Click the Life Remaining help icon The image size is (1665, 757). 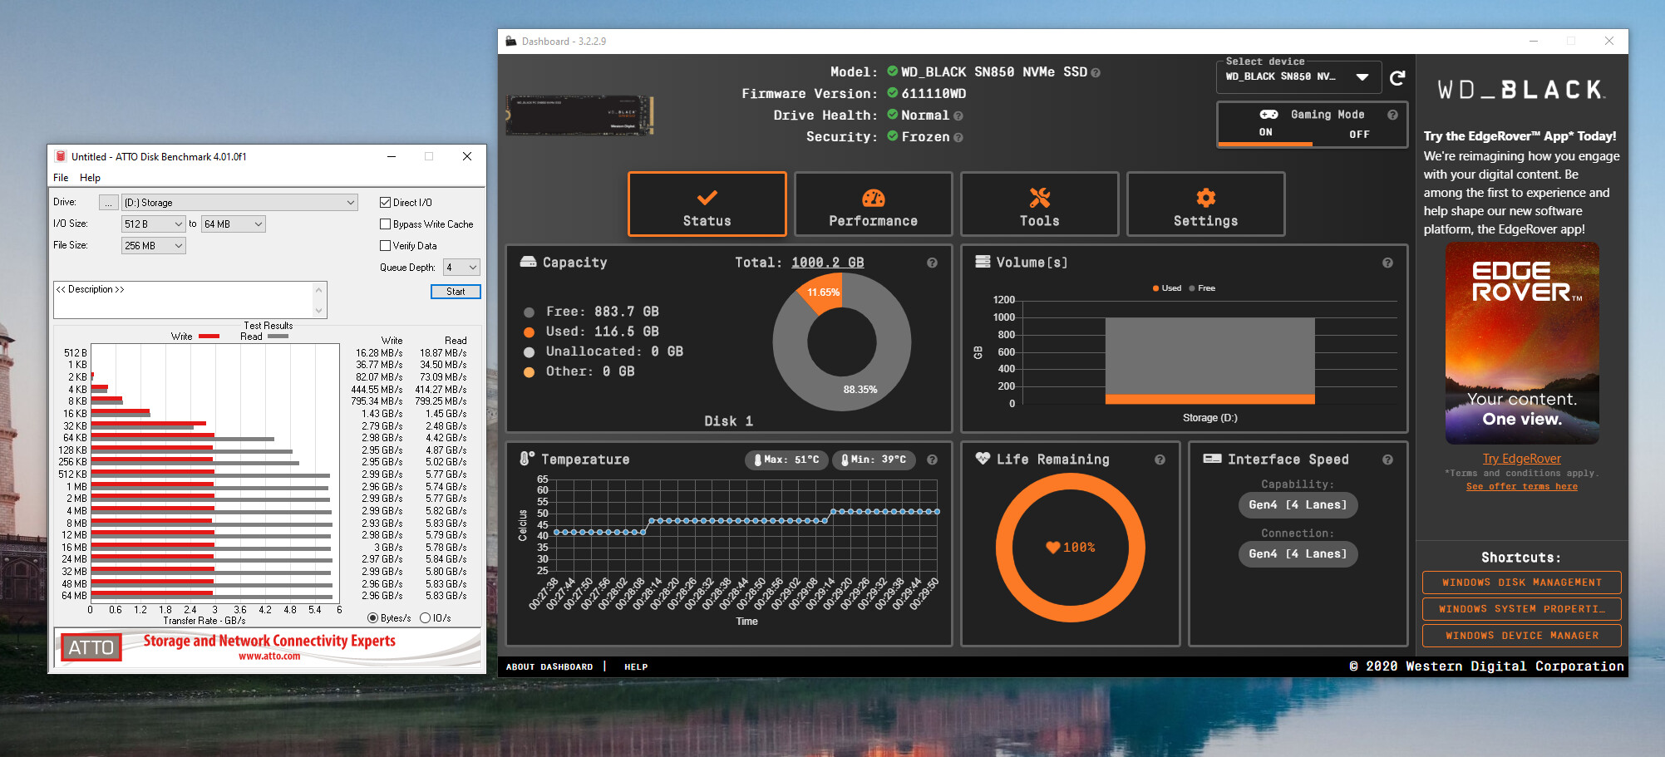coord(1160,460)
